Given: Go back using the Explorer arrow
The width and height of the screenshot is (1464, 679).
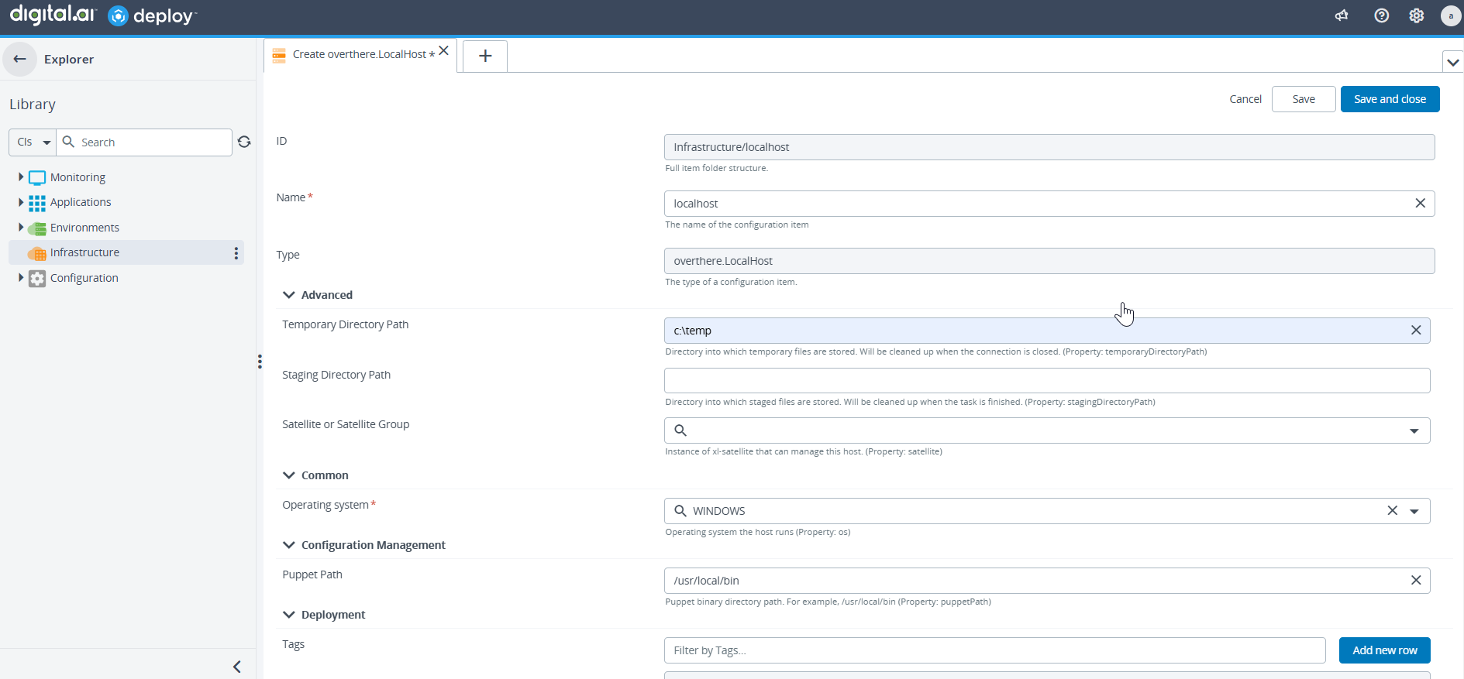Looking at the screenshot, I should [20, 59].
